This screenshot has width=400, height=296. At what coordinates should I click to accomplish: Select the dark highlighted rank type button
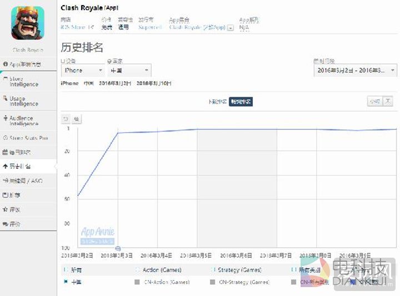click(241, 102)
